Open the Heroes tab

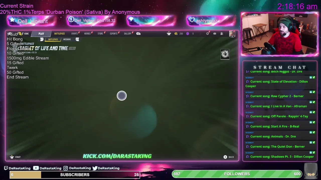(x=87, y=33)
